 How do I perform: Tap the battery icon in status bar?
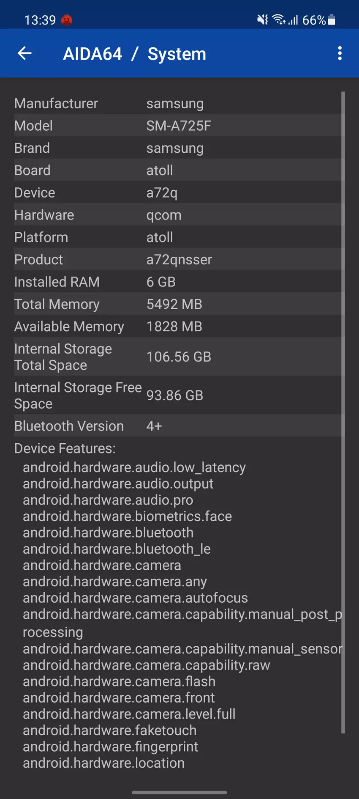pos(332,20)
